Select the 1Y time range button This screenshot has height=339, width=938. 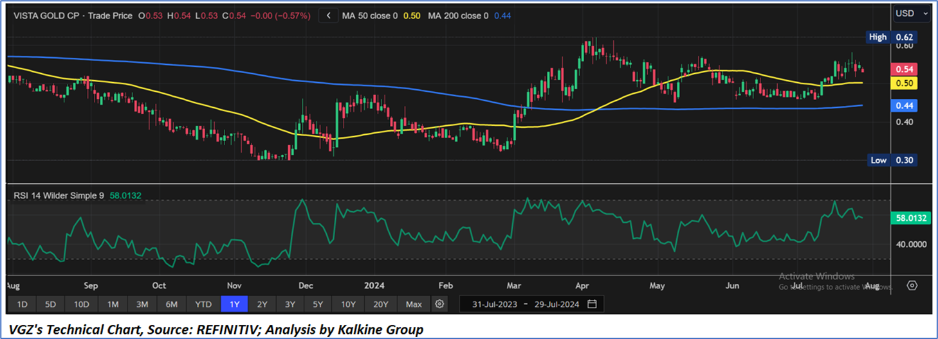pyautogui.click(x=233, y=304)
